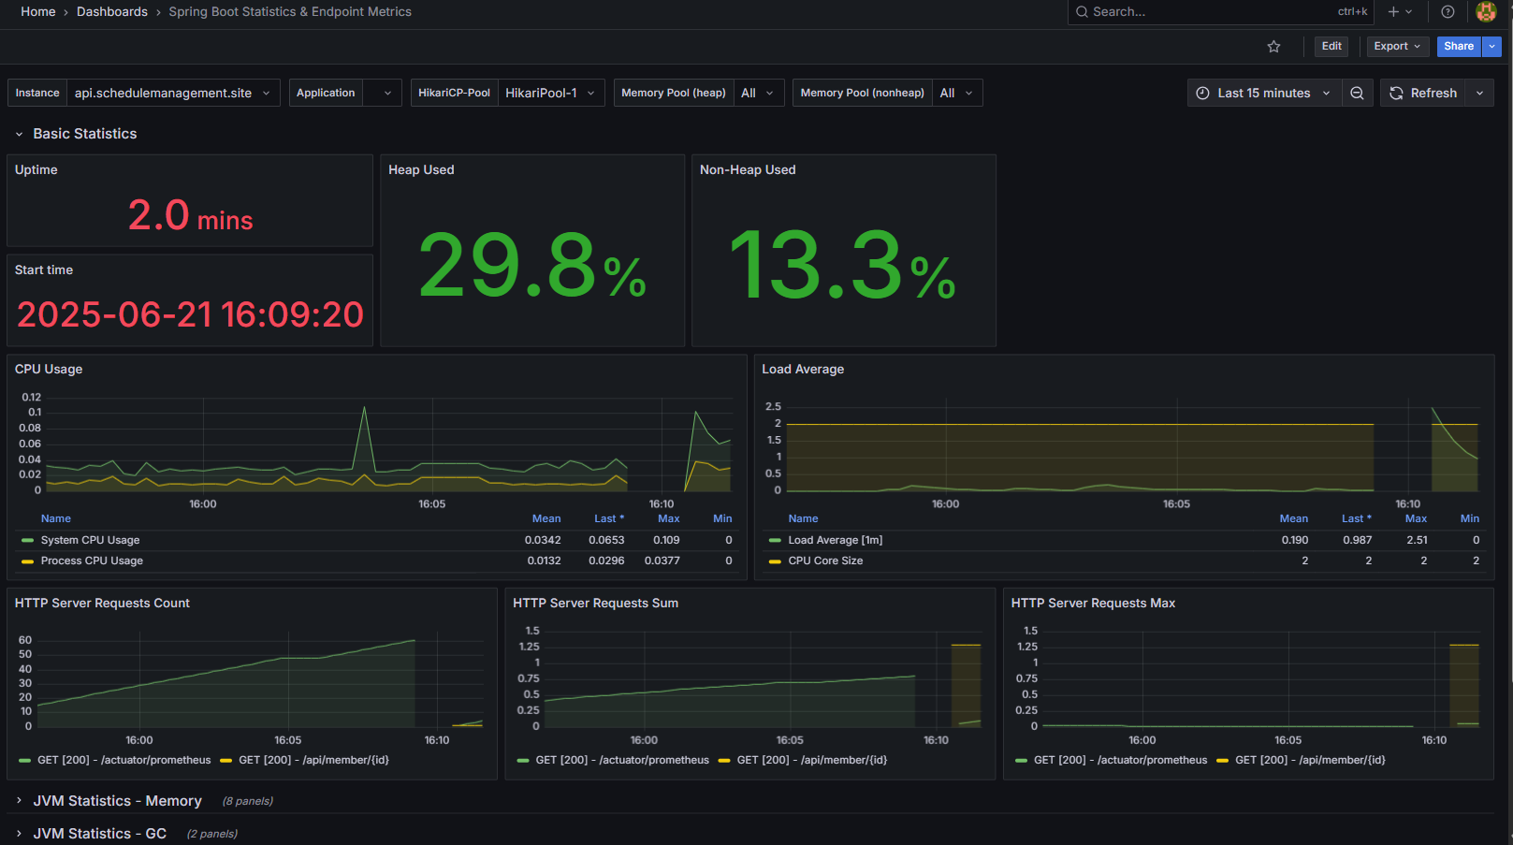Sort CPU Usage legend by Min
Viewport: 1513px width, 845px height.
[722, 518]
